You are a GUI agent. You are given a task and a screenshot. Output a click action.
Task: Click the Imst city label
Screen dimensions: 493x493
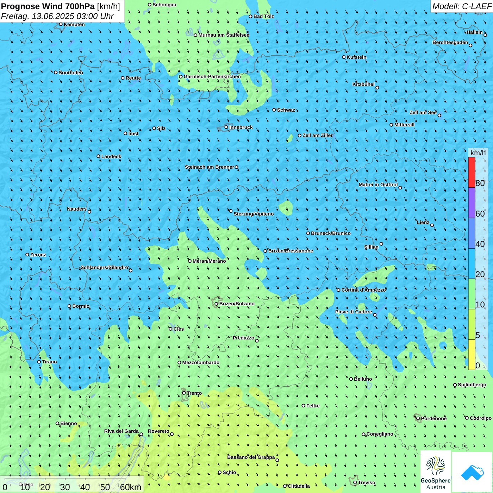tap(133, 133)
